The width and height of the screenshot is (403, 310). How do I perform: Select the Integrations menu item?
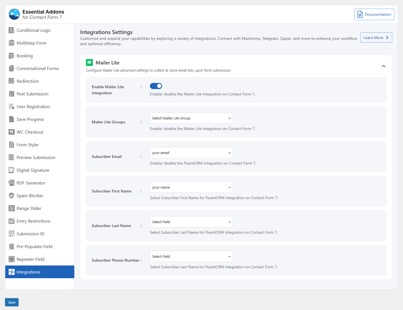[40, 272]
